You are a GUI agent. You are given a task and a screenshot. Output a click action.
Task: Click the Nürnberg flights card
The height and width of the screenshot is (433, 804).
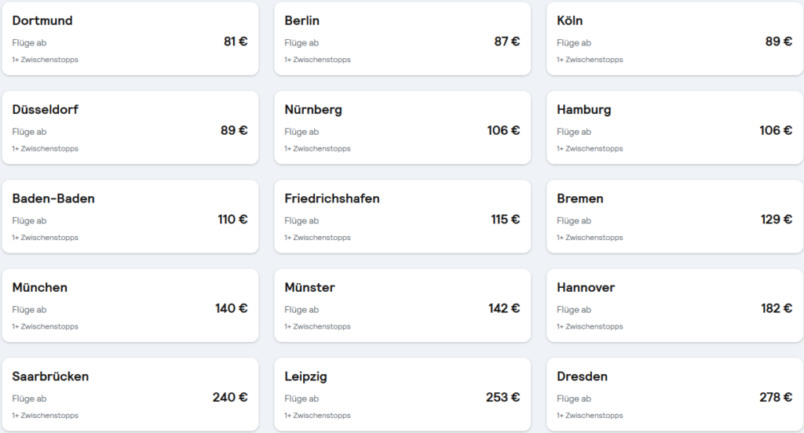click(403, 128)
